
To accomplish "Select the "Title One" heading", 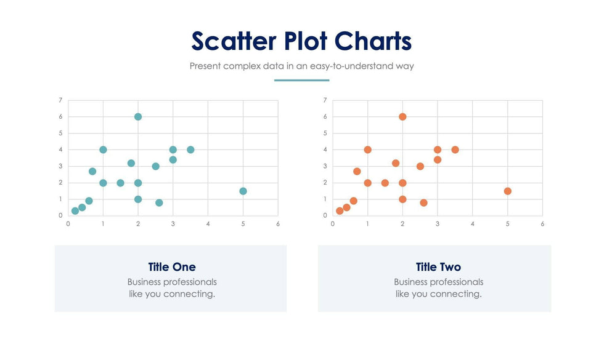I will 172,267.
